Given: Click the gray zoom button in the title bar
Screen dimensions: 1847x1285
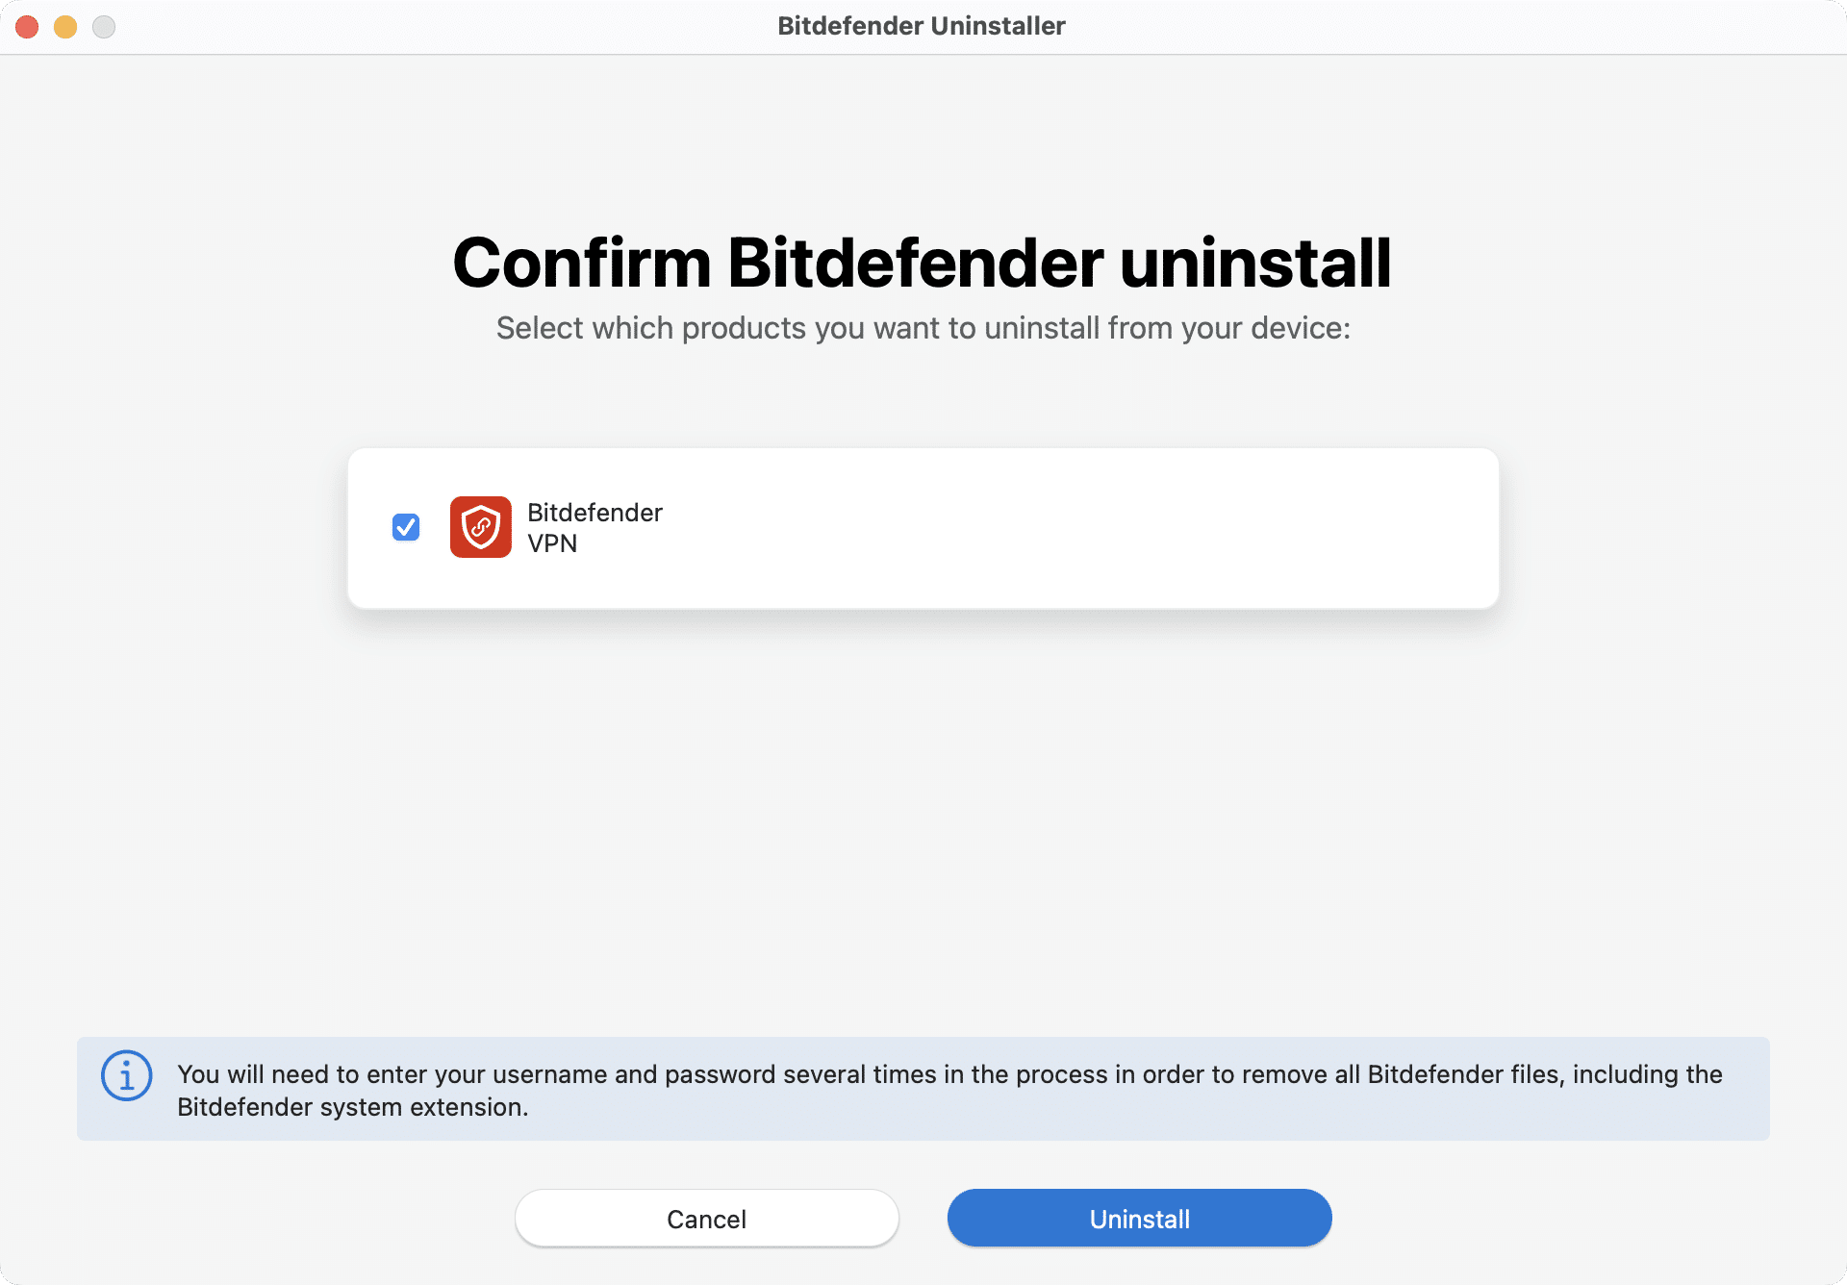Looking at the screenshot, I should pos(104,26).
